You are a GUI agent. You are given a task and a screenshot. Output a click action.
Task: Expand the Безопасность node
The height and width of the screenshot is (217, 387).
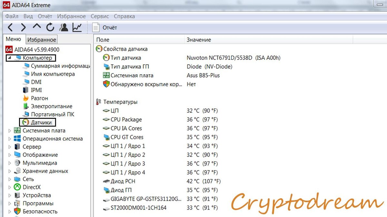9,212
